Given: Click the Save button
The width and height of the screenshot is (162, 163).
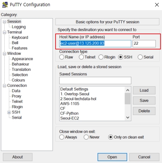Looking at the screenshot, I should point(144,100).
